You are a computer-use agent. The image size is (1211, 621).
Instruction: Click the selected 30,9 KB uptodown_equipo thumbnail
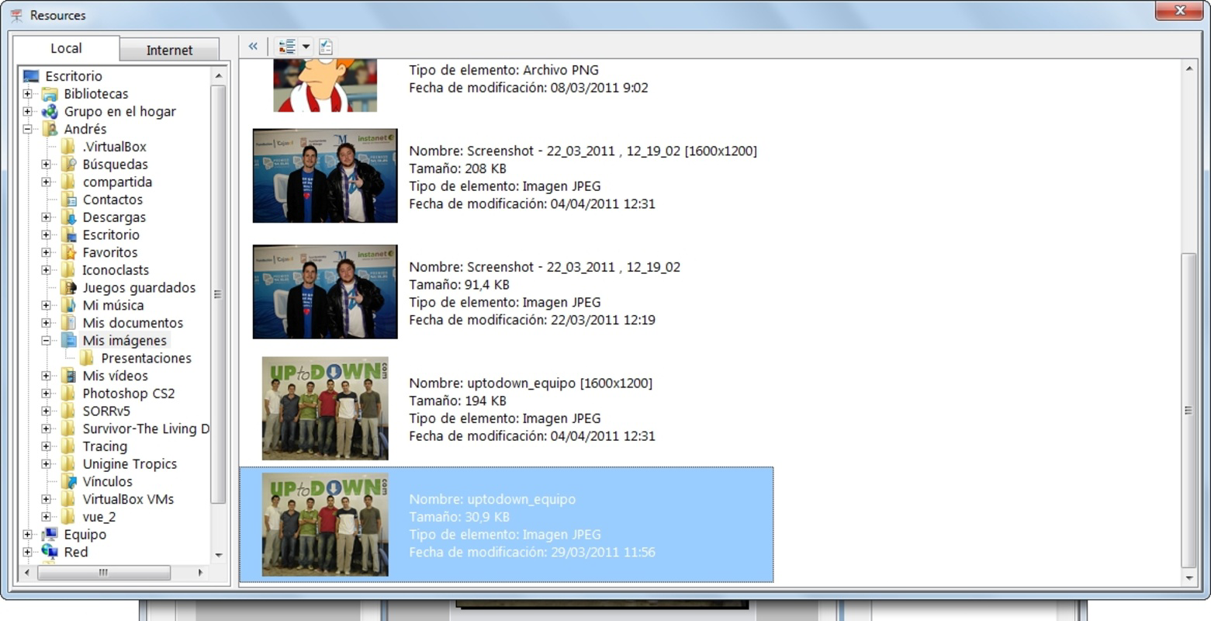coord(325,525)
